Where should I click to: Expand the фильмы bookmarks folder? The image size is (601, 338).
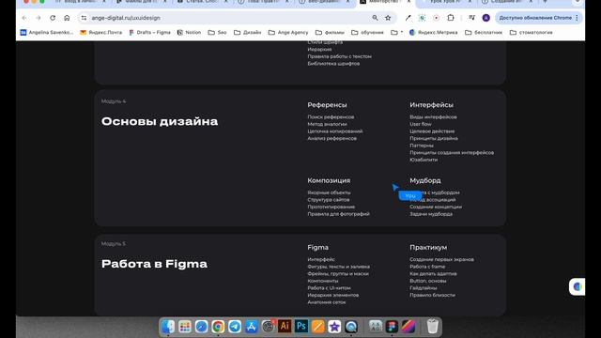pyautogui.click(x=330, y=33)
